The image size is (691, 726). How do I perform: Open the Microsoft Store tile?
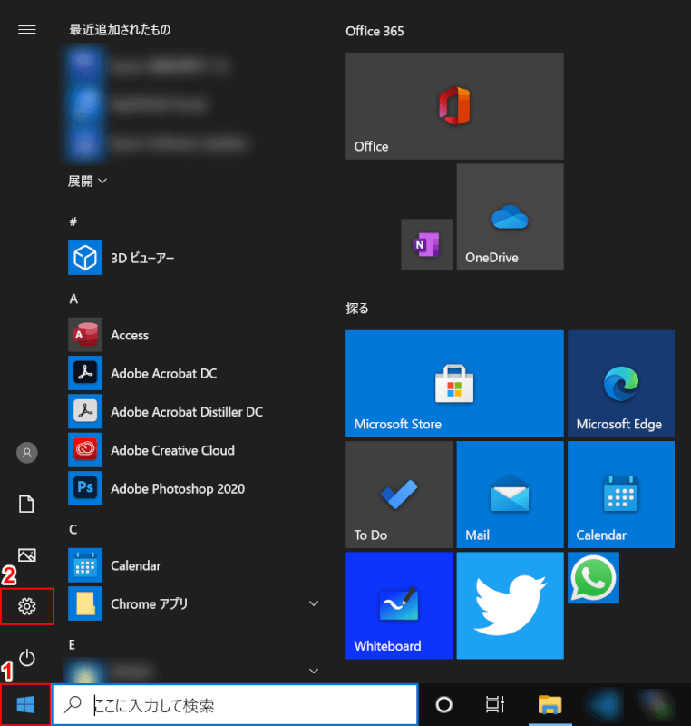(x=454, y=384)
